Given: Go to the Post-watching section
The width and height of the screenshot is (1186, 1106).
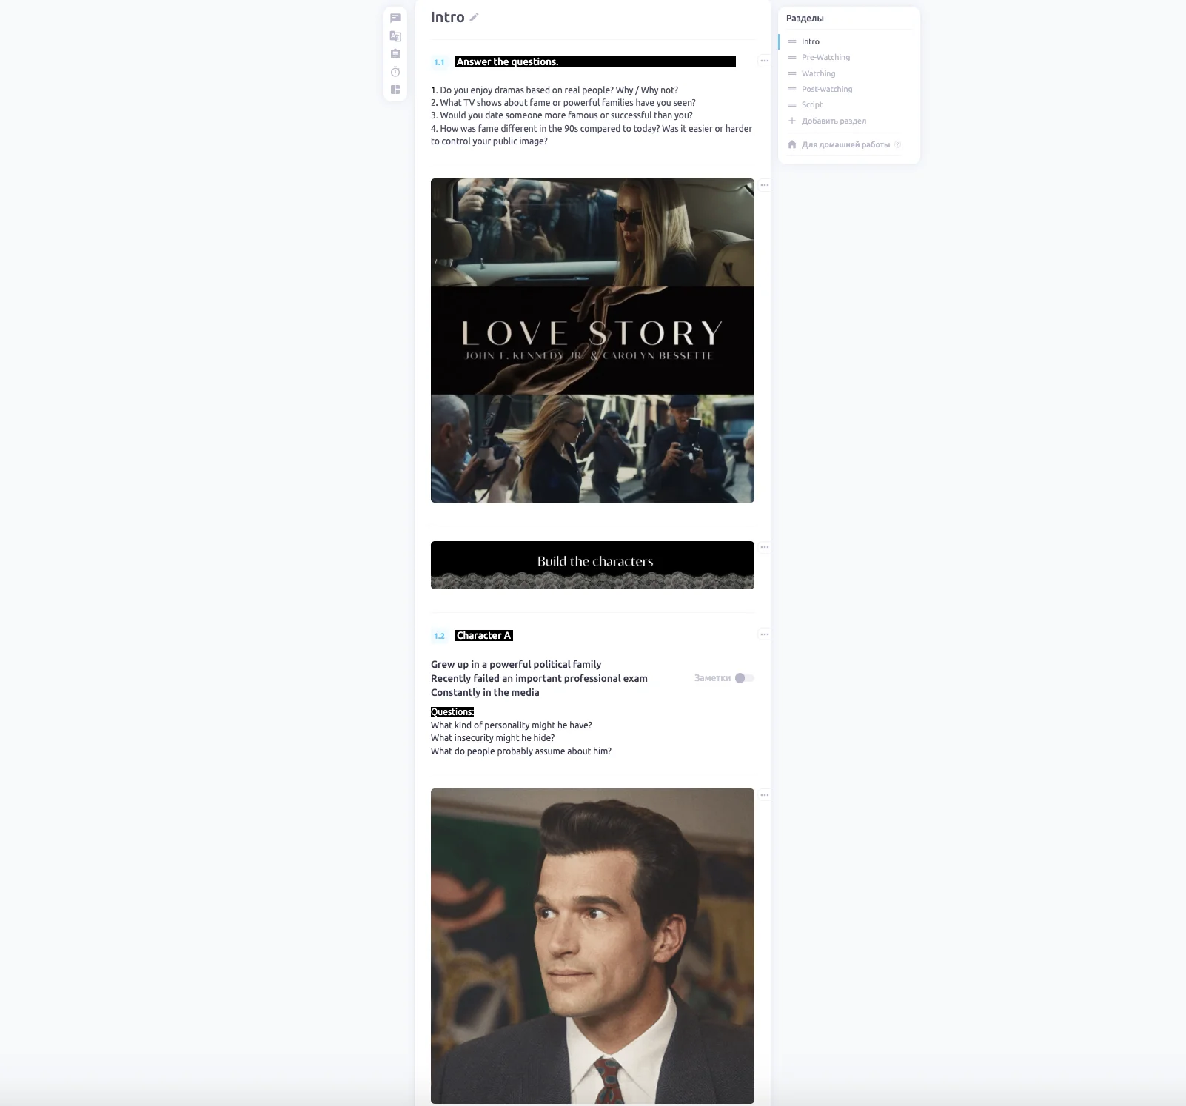Looking at the screenshot, I should pyautogui.click(x=827, y=89).
